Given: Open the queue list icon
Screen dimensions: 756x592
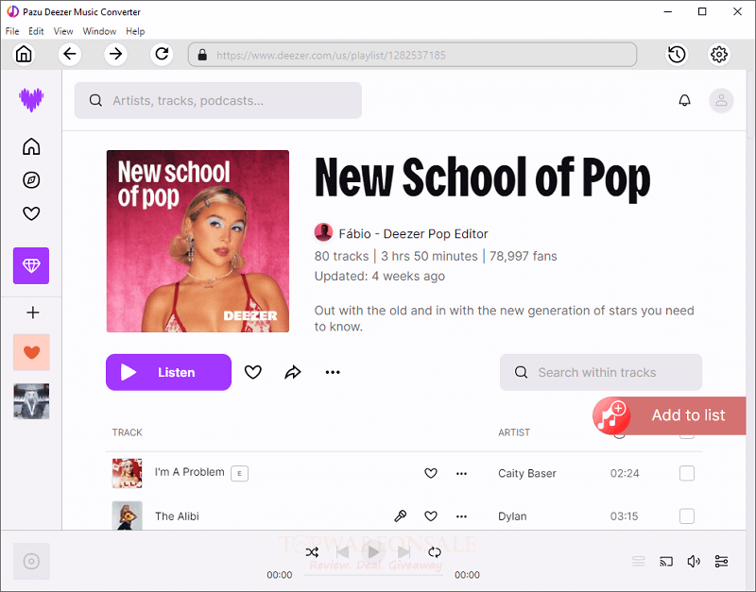Looking at the screenshot, I should [639, 561].
